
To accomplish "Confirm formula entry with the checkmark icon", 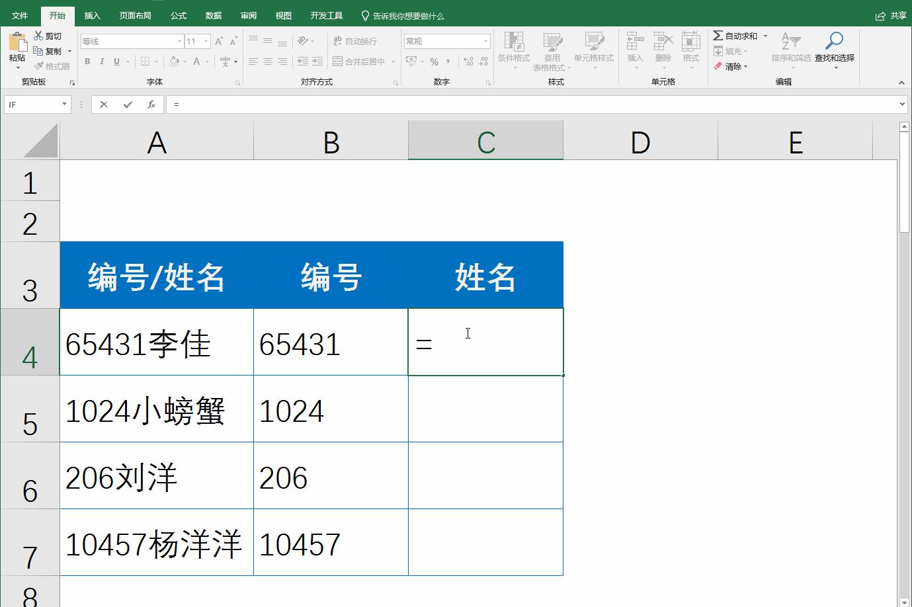I will pos(128,104).
